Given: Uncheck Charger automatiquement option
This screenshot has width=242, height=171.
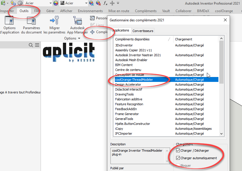Looking at the screenshot, I should [178, 158].
